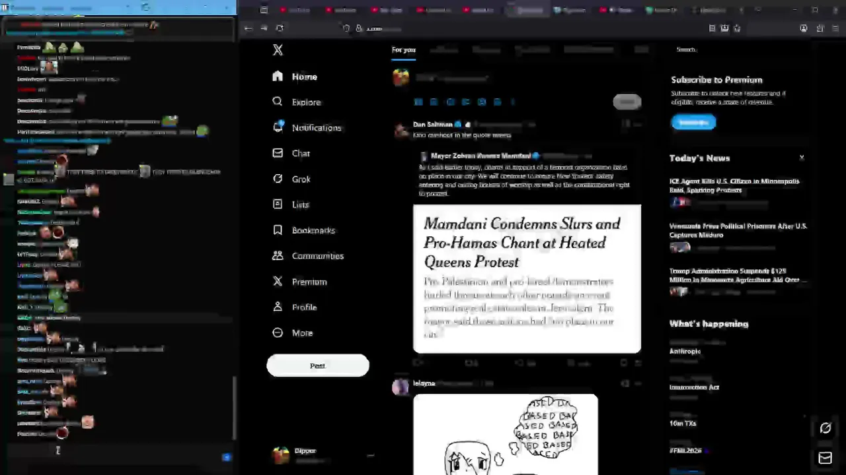Open the emoji picker in the compose toolbar
The height and width of the screenshot is (475, 846).
click(x=481, y=102)
